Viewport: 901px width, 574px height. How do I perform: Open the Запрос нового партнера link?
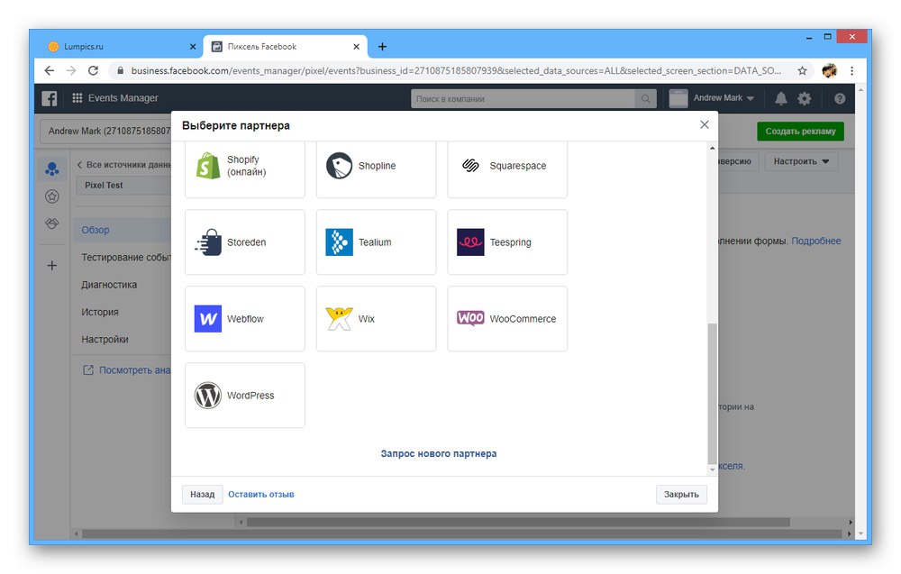pos(439,453)
